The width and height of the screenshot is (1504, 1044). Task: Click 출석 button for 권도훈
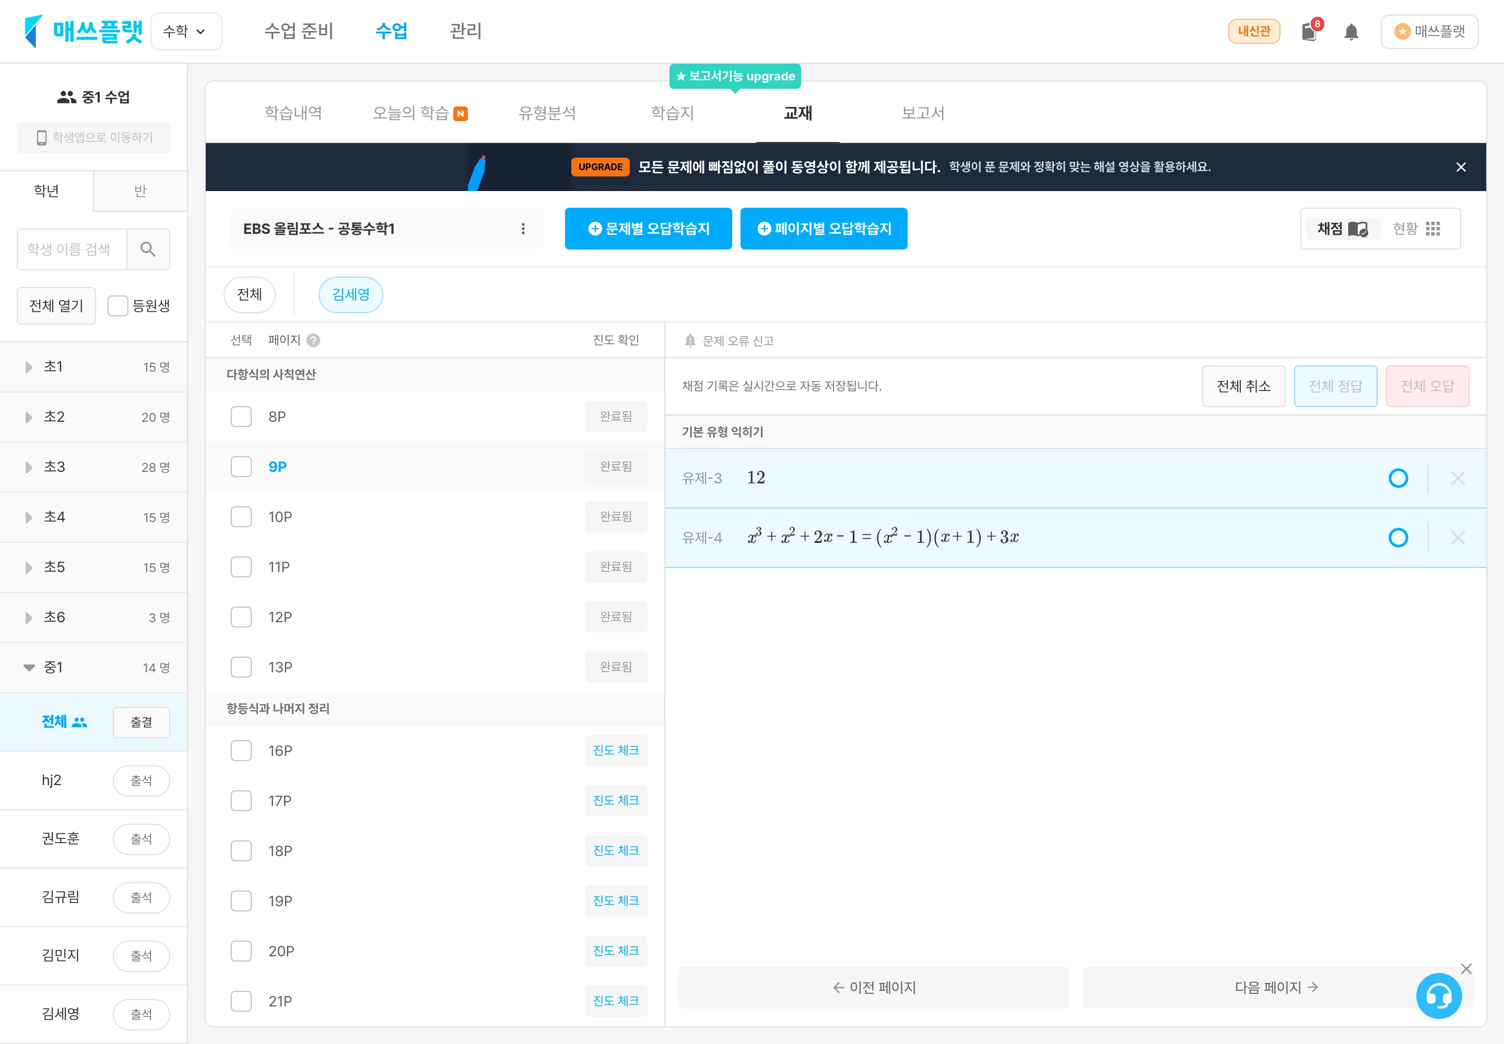pyautogui.click(x=142, y=839)
